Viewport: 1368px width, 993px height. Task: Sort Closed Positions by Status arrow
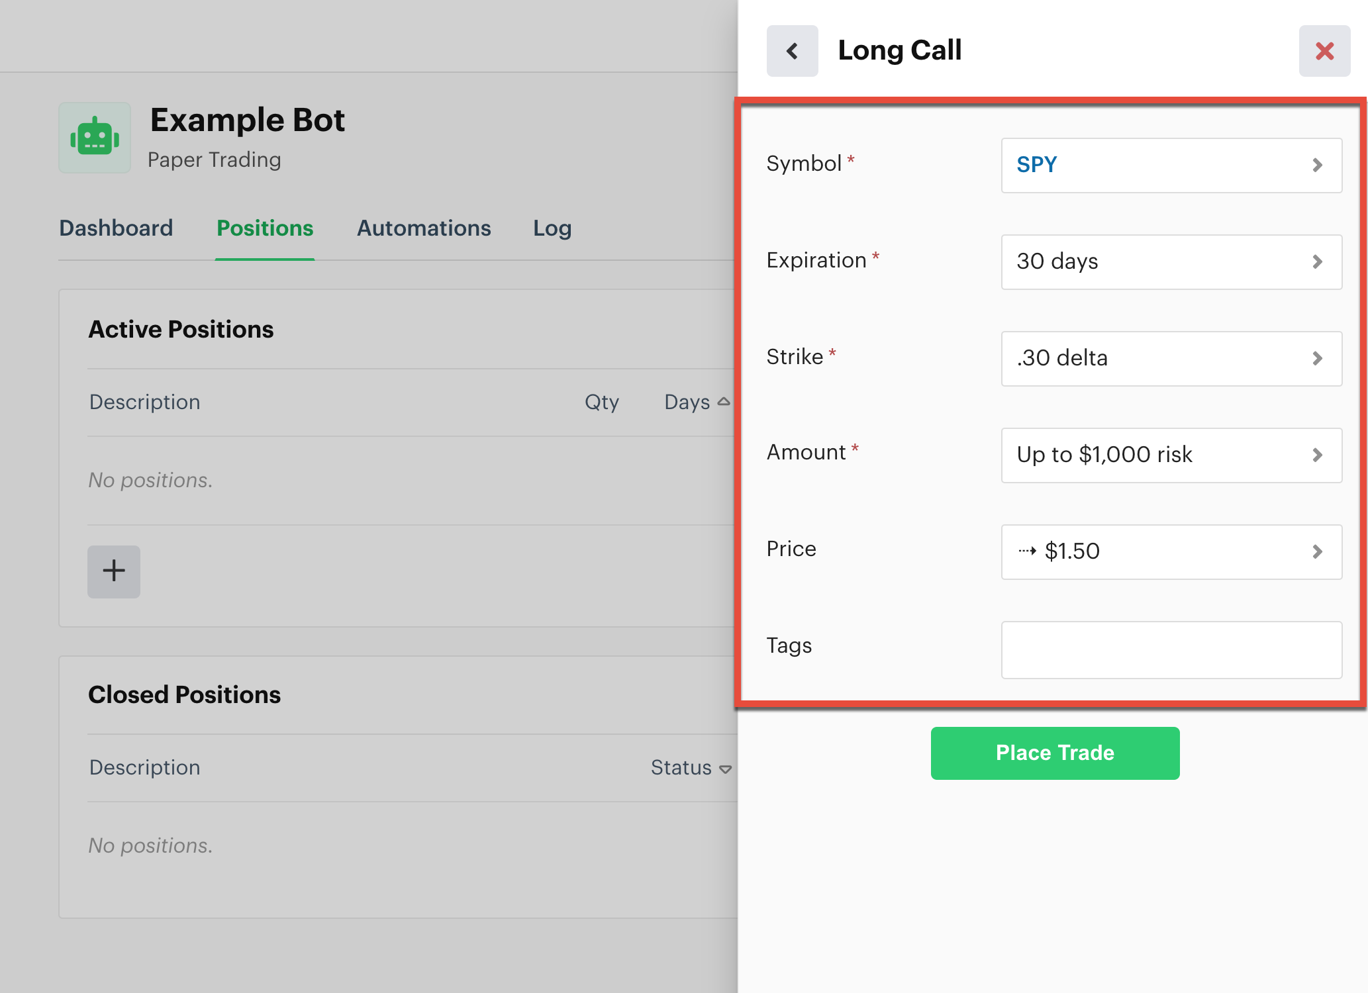[725, 769]
